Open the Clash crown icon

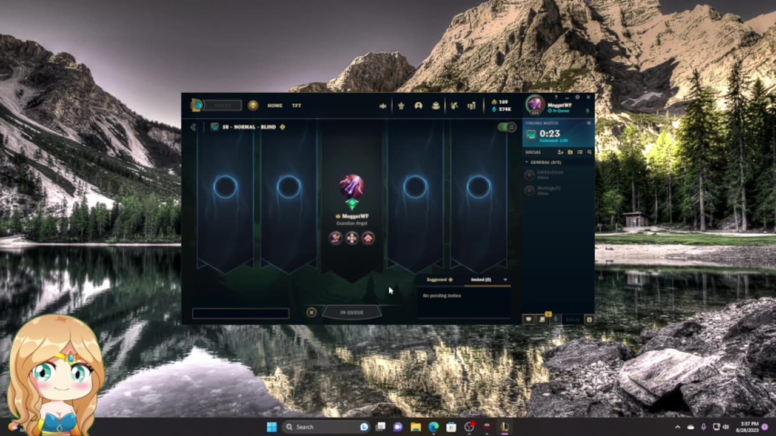click(383, 105)
